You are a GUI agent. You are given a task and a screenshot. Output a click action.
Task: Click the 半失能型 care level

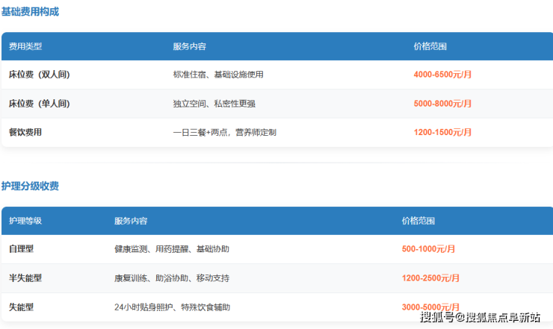tap(25, 278)
